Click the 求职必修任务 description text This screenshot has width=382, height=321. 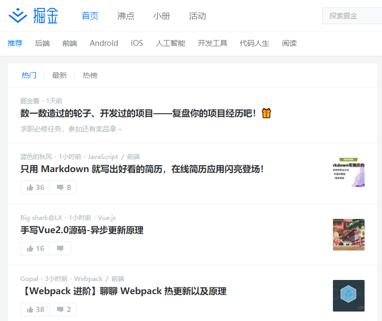71,129
